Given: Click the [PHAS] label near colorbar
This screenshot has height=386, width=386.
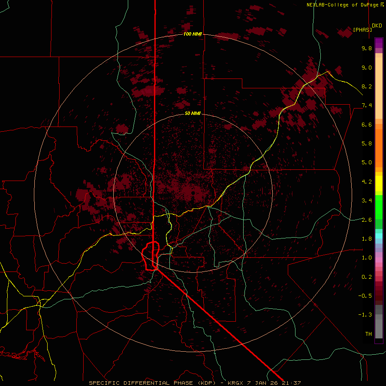Looking at the screenshot, I should point(362,30).
